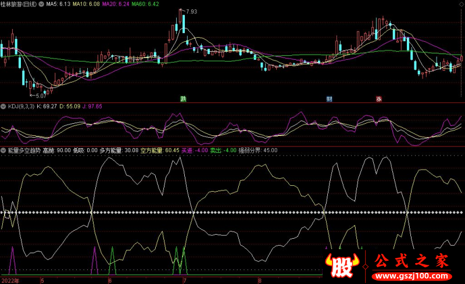Select the MA5 moving average label
This screenshot has height=284, width=465.
coord(58,3)
